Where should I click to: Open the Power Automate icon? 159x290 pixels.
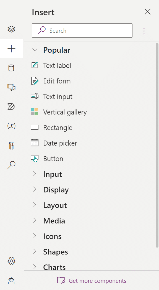pos(11,106)
